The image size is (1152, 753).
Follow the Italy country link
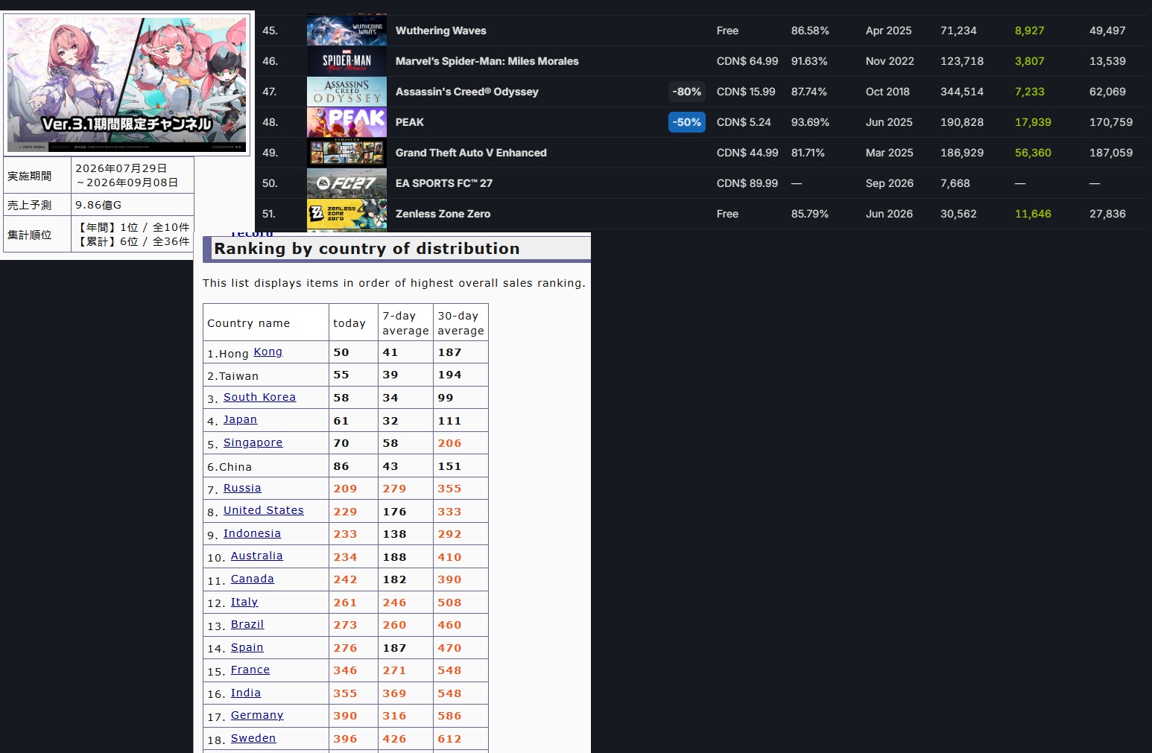(x=244, y=602)
